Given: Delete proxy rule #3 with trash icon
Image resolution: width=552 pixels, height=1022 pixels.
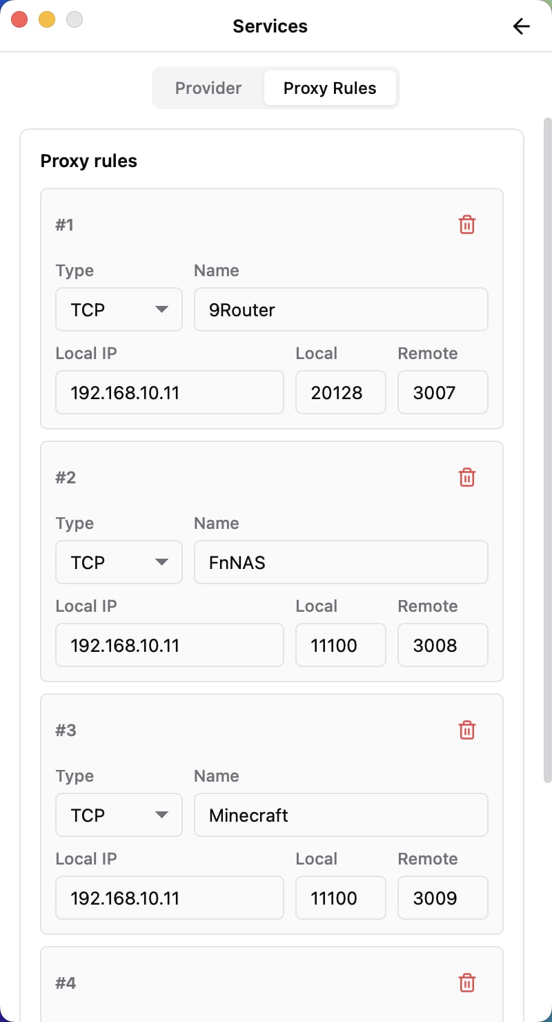Looking at the screenshot, I should click(x=467, y=730).
